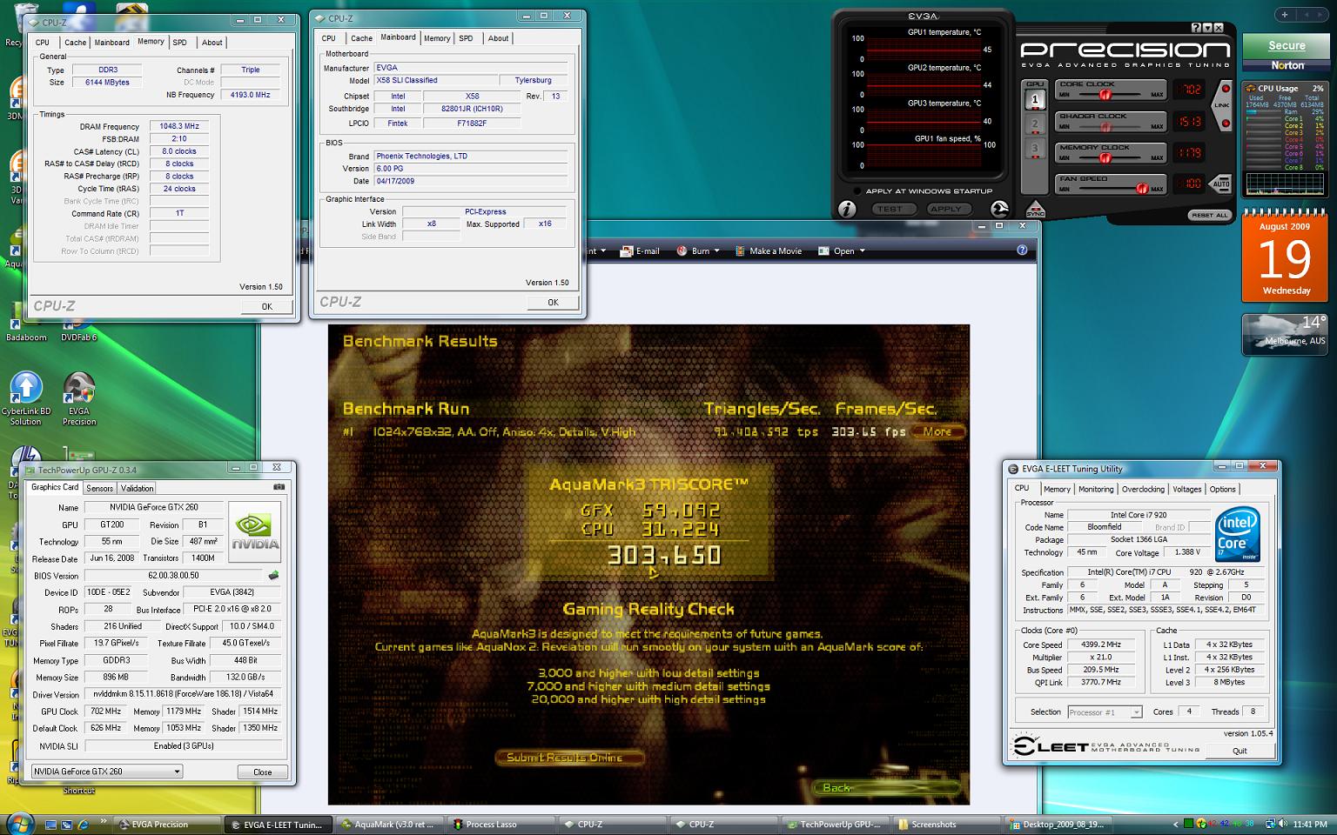1337x835 pixels.
Task: Click Reset All in EVGA Precision
Action: tap(1209, 215)
